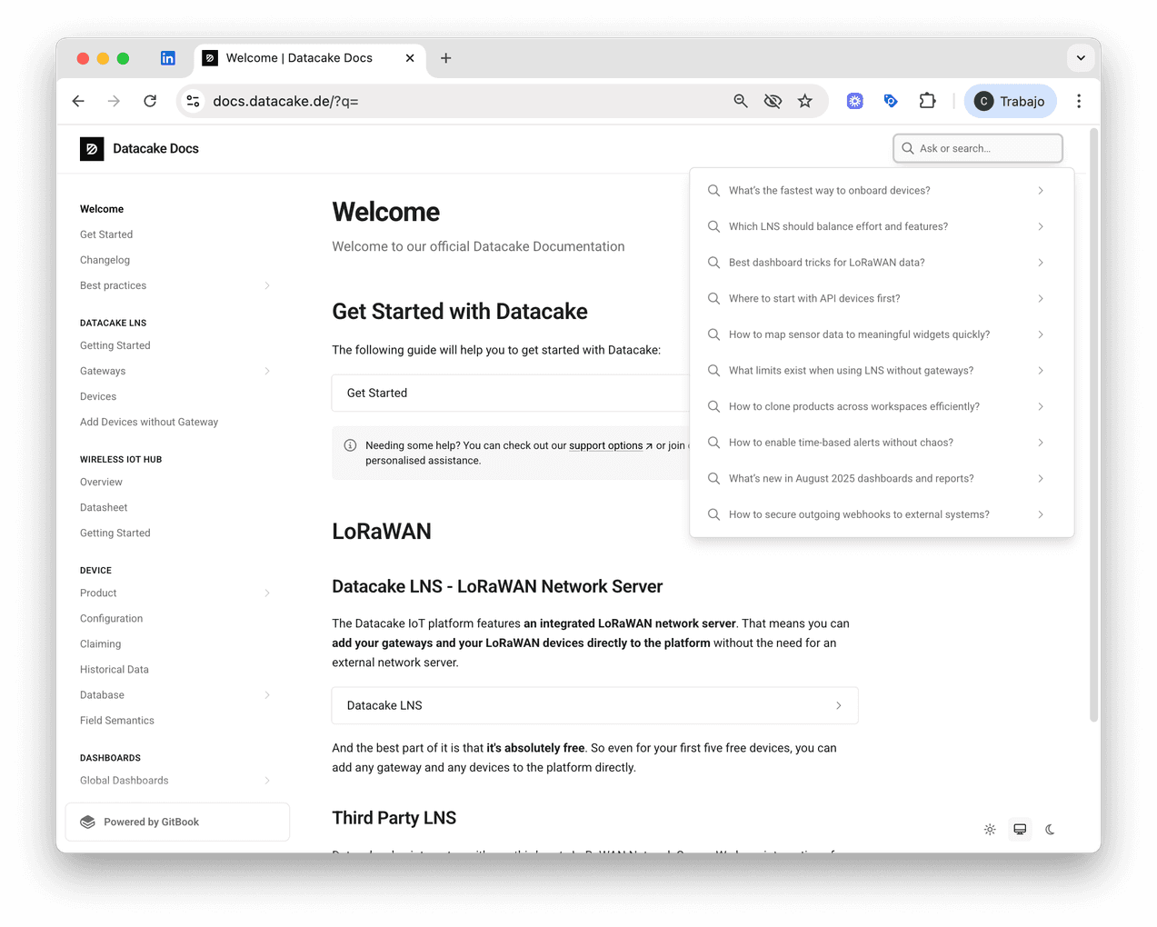Select suggestion about time-based alerts
Image resolution: width=1157 pixels, height=927 pixels.
(882, 443)
